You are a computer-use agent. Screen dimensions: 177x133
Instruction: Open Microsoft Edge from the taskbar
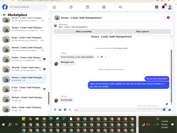click(x=51, y=119)
